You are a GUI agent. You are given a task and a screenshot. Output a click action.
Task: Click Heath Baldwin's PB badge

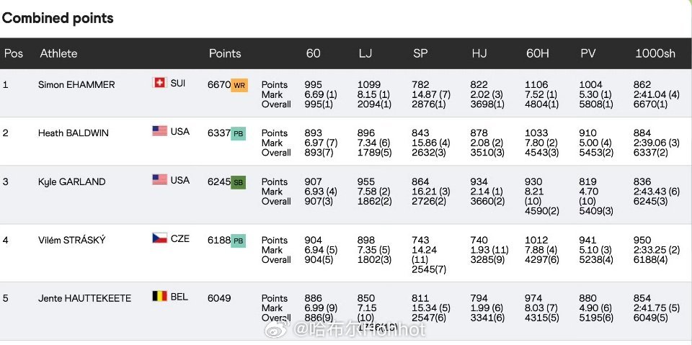click(239, 133)
